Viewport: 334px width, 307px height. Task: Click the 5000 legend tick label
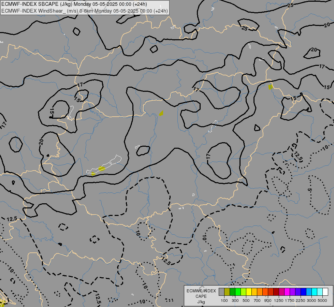322,301
